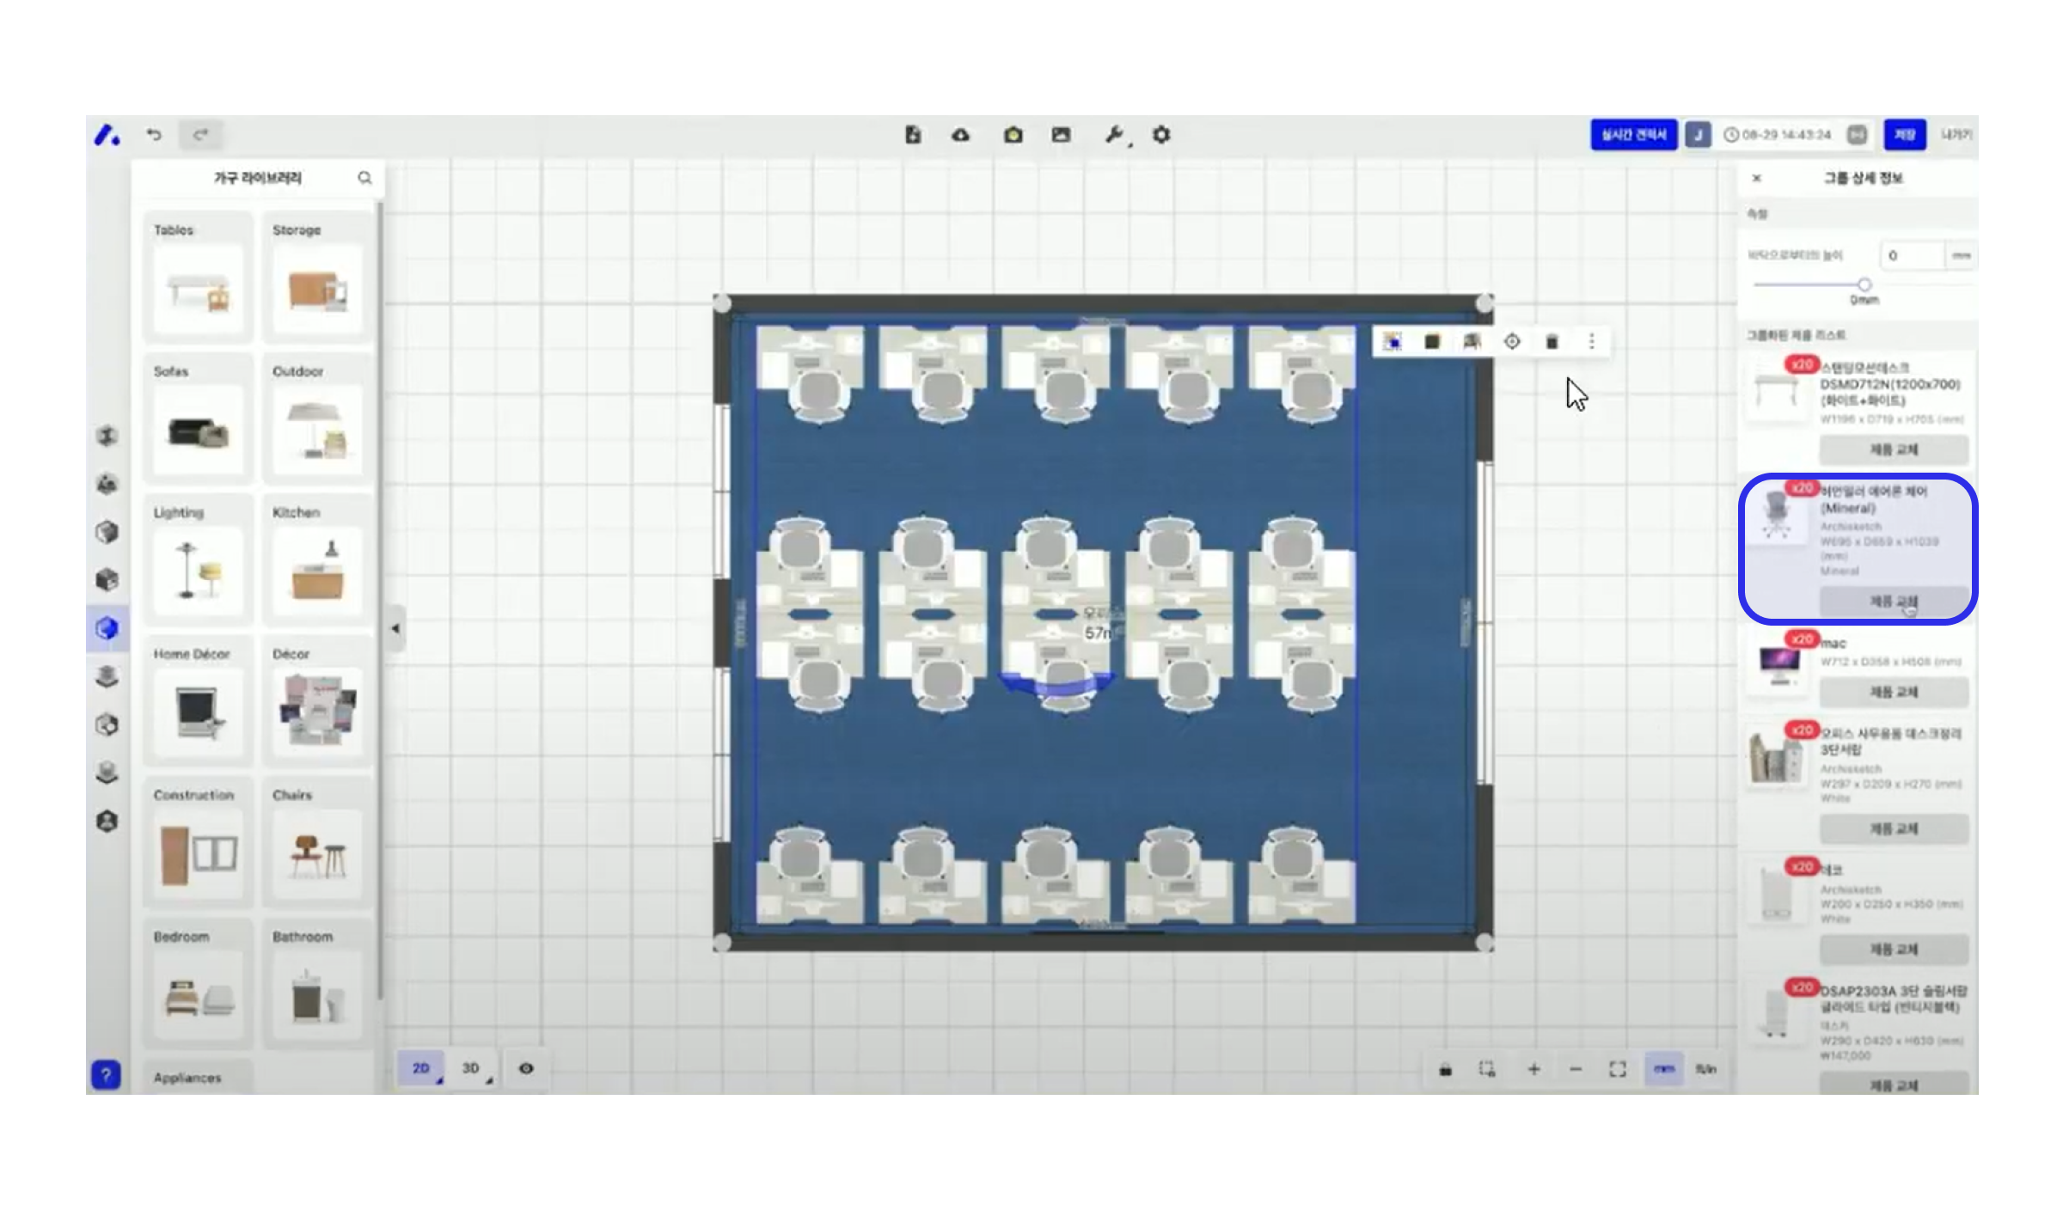The image size is (2063, 1210).
Task: Click the redo arrow in the top bar
Action: tap(201, 135)
